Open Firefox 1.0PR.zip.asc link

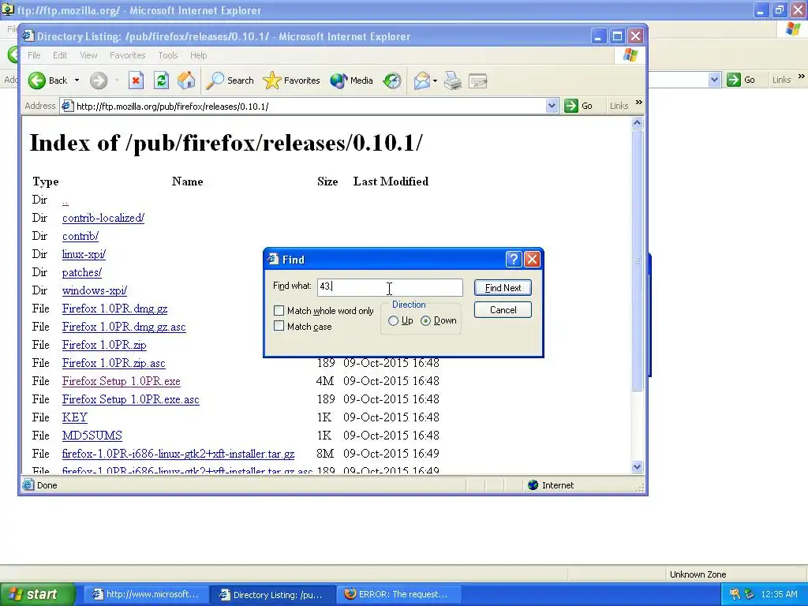pos(114,363)
